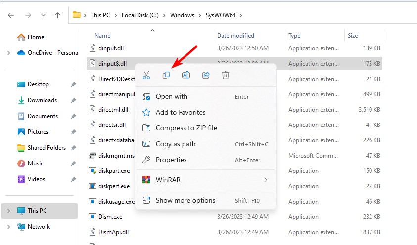Select the diskusage.exe file
417x245 pixels.
tap(116, 202)
